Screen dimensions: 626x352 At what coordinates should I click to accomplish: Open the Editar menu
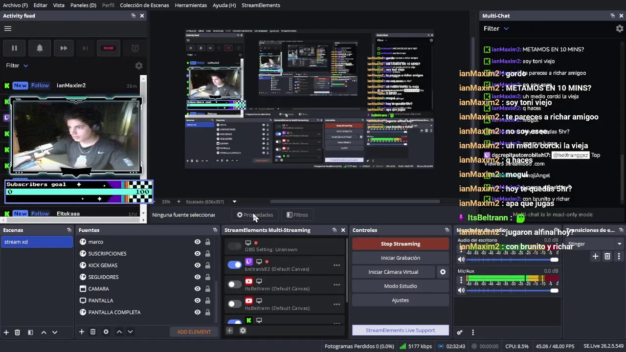40,5
